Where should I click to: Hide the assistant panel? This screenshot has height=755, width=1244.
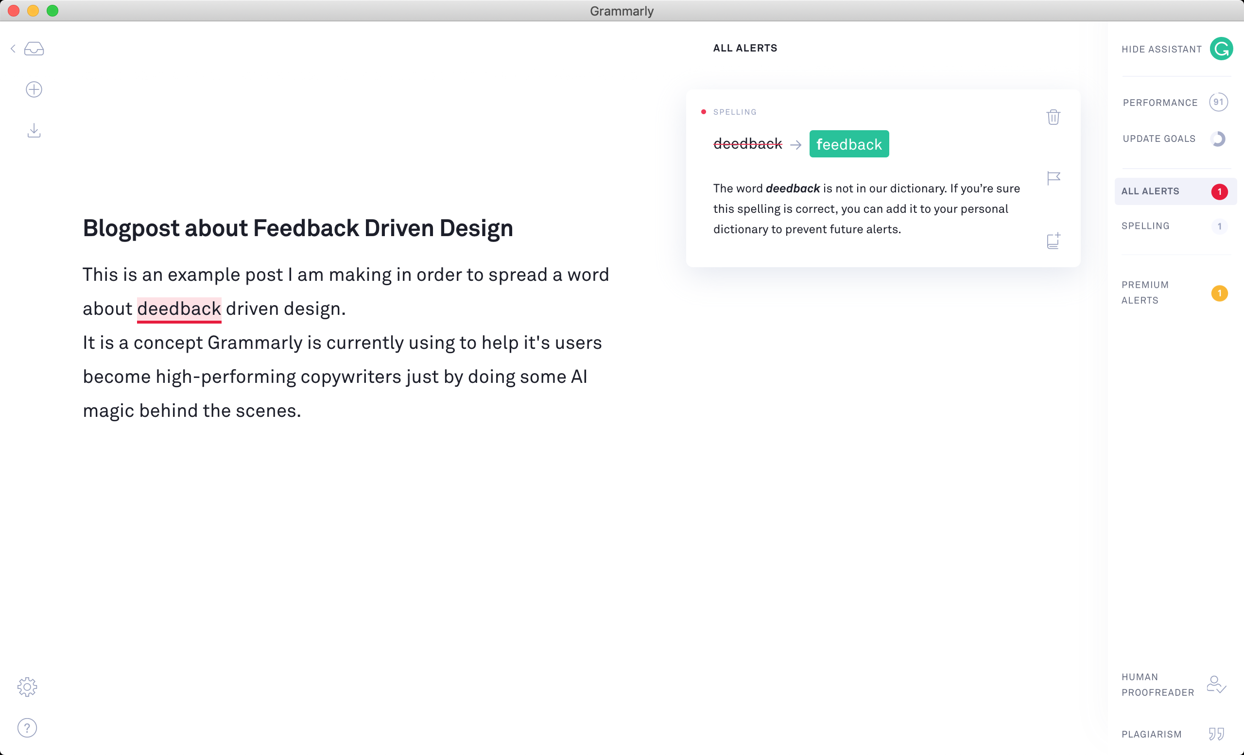click(x=1161, y=50)
